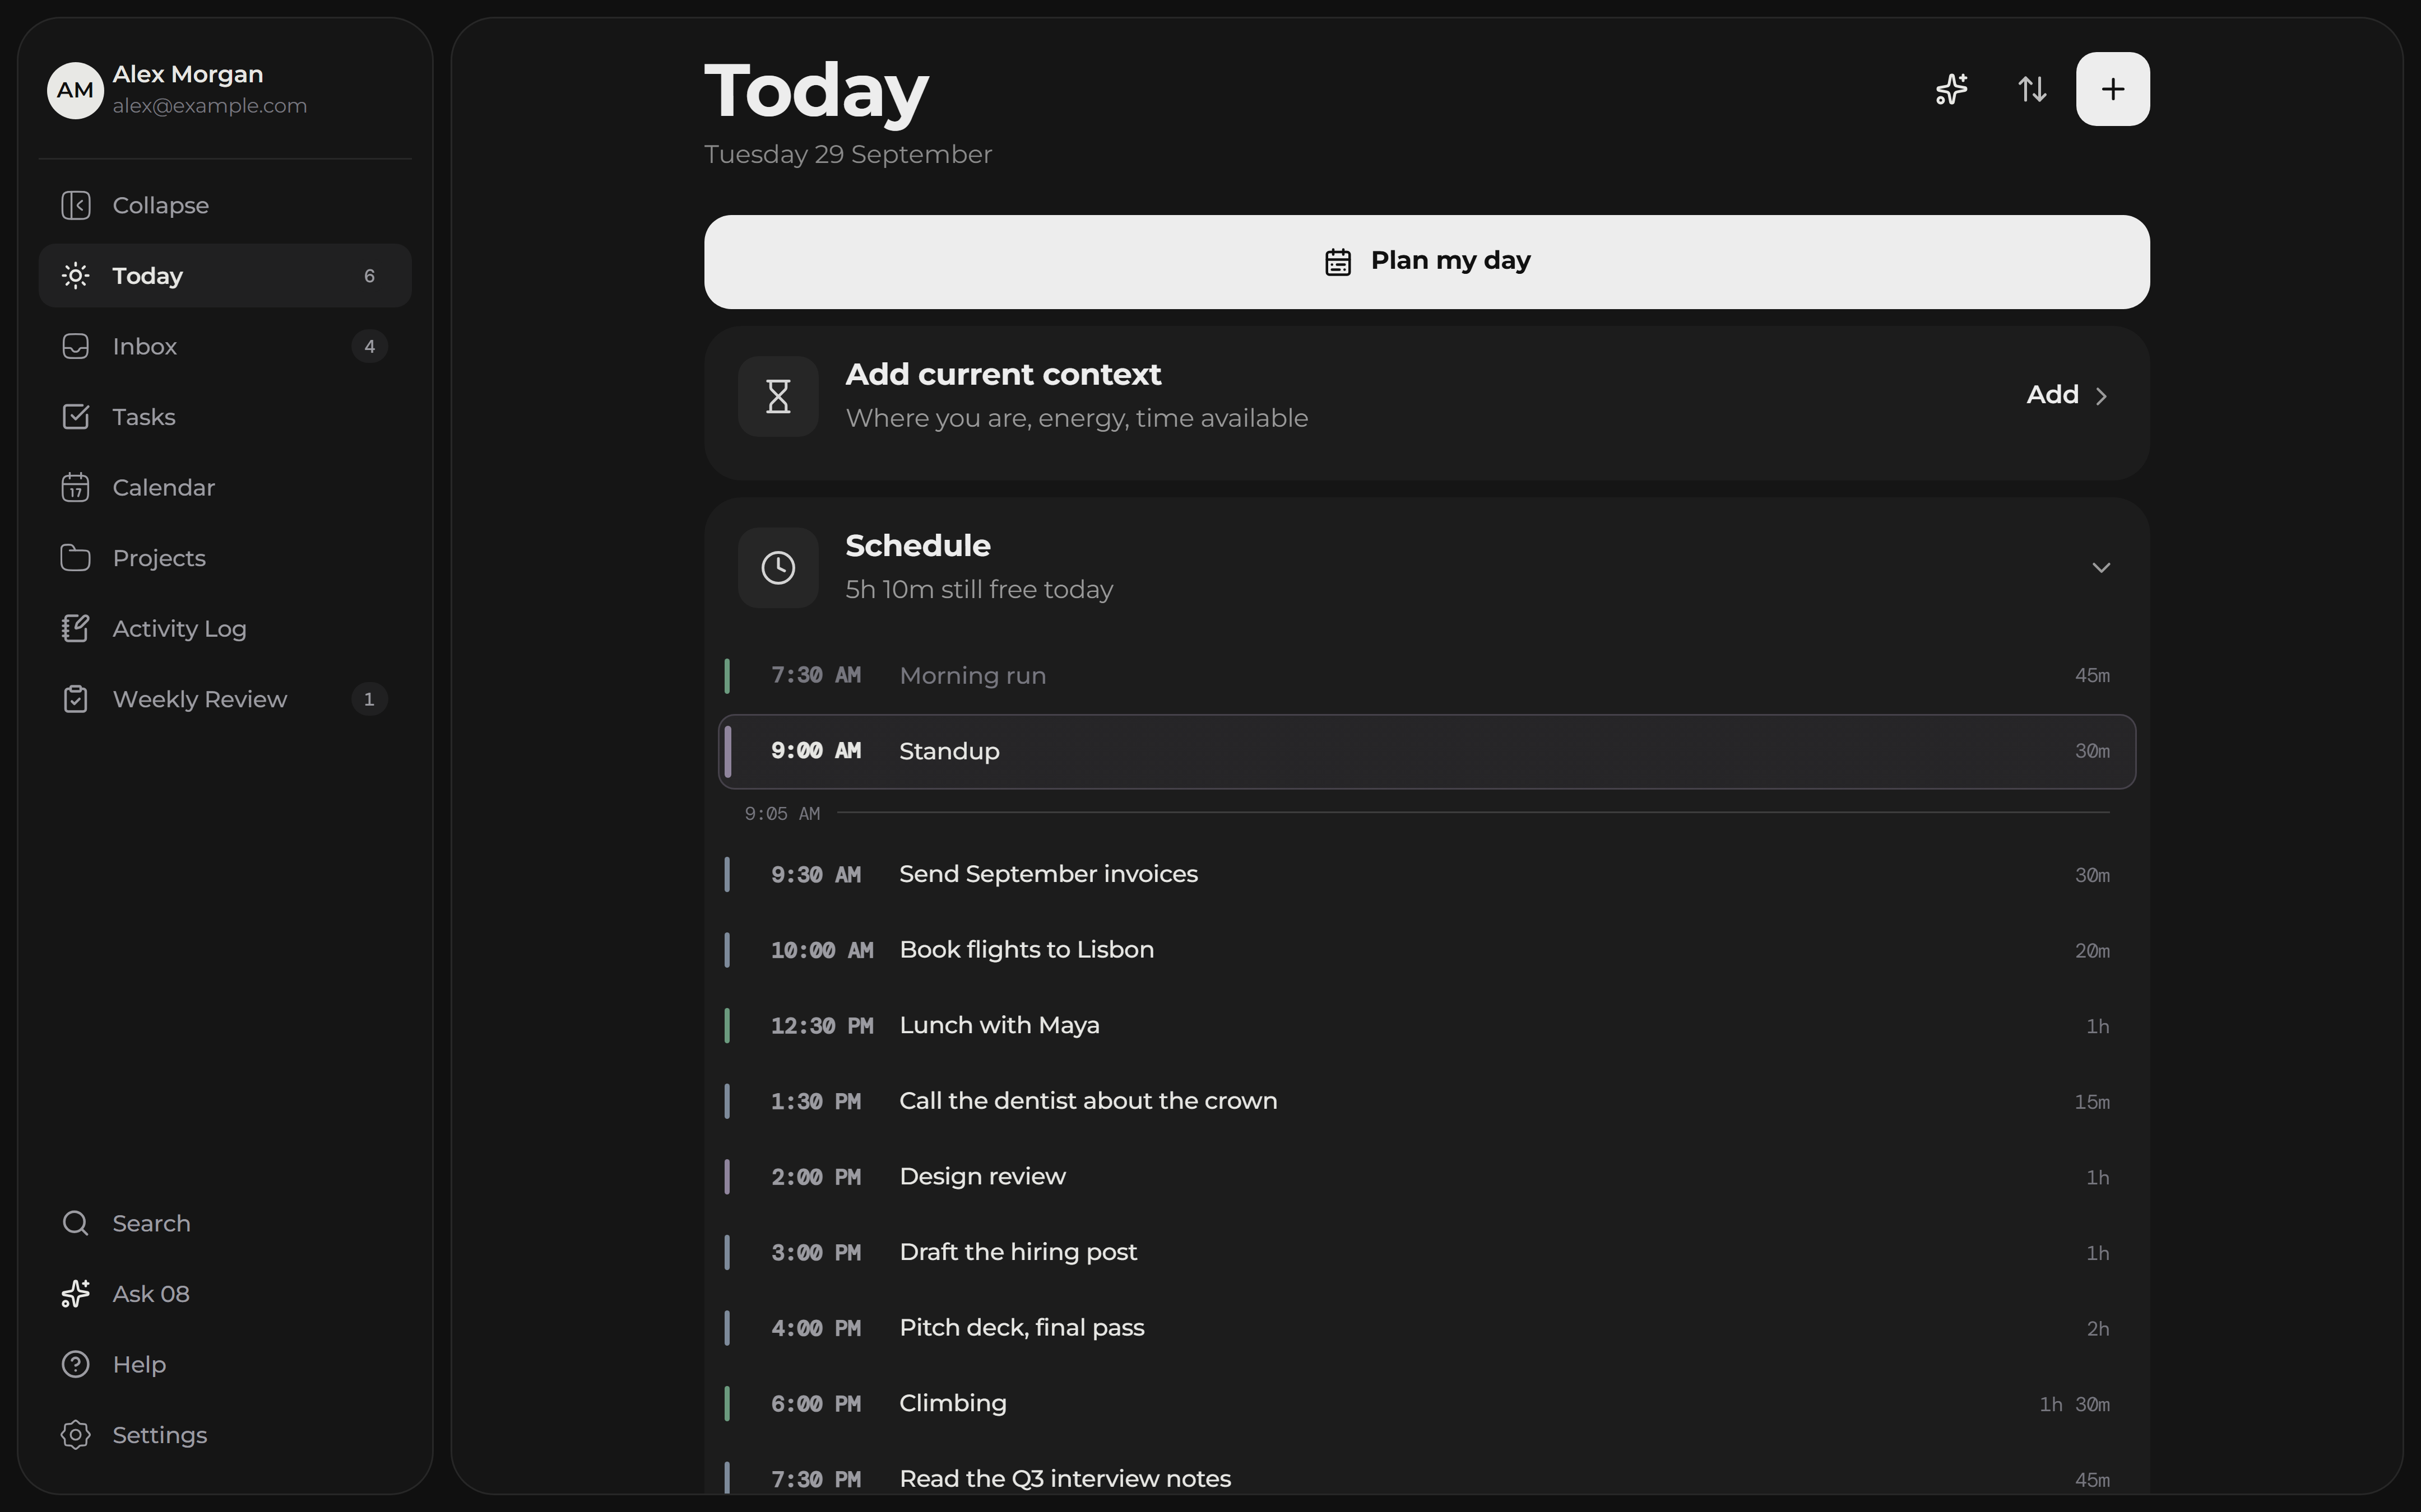The width and height of the screenshot is (2421, 1512).
Task: Click the Ask 08 sparkle icon
Action: point(75,1294)
